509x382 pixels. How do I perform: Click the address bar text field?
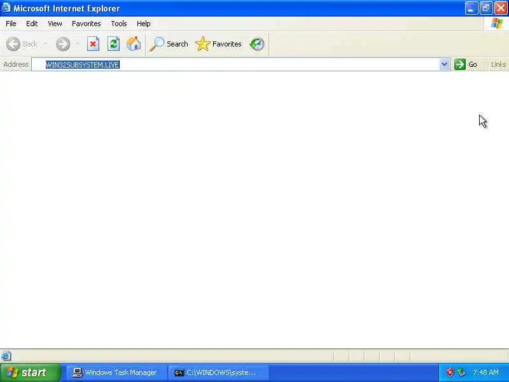click(241, 65)
